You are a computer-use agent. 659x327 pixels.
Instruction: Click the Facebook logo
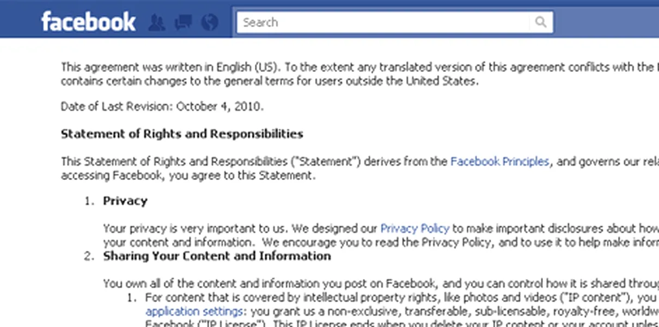click(88, 22)
